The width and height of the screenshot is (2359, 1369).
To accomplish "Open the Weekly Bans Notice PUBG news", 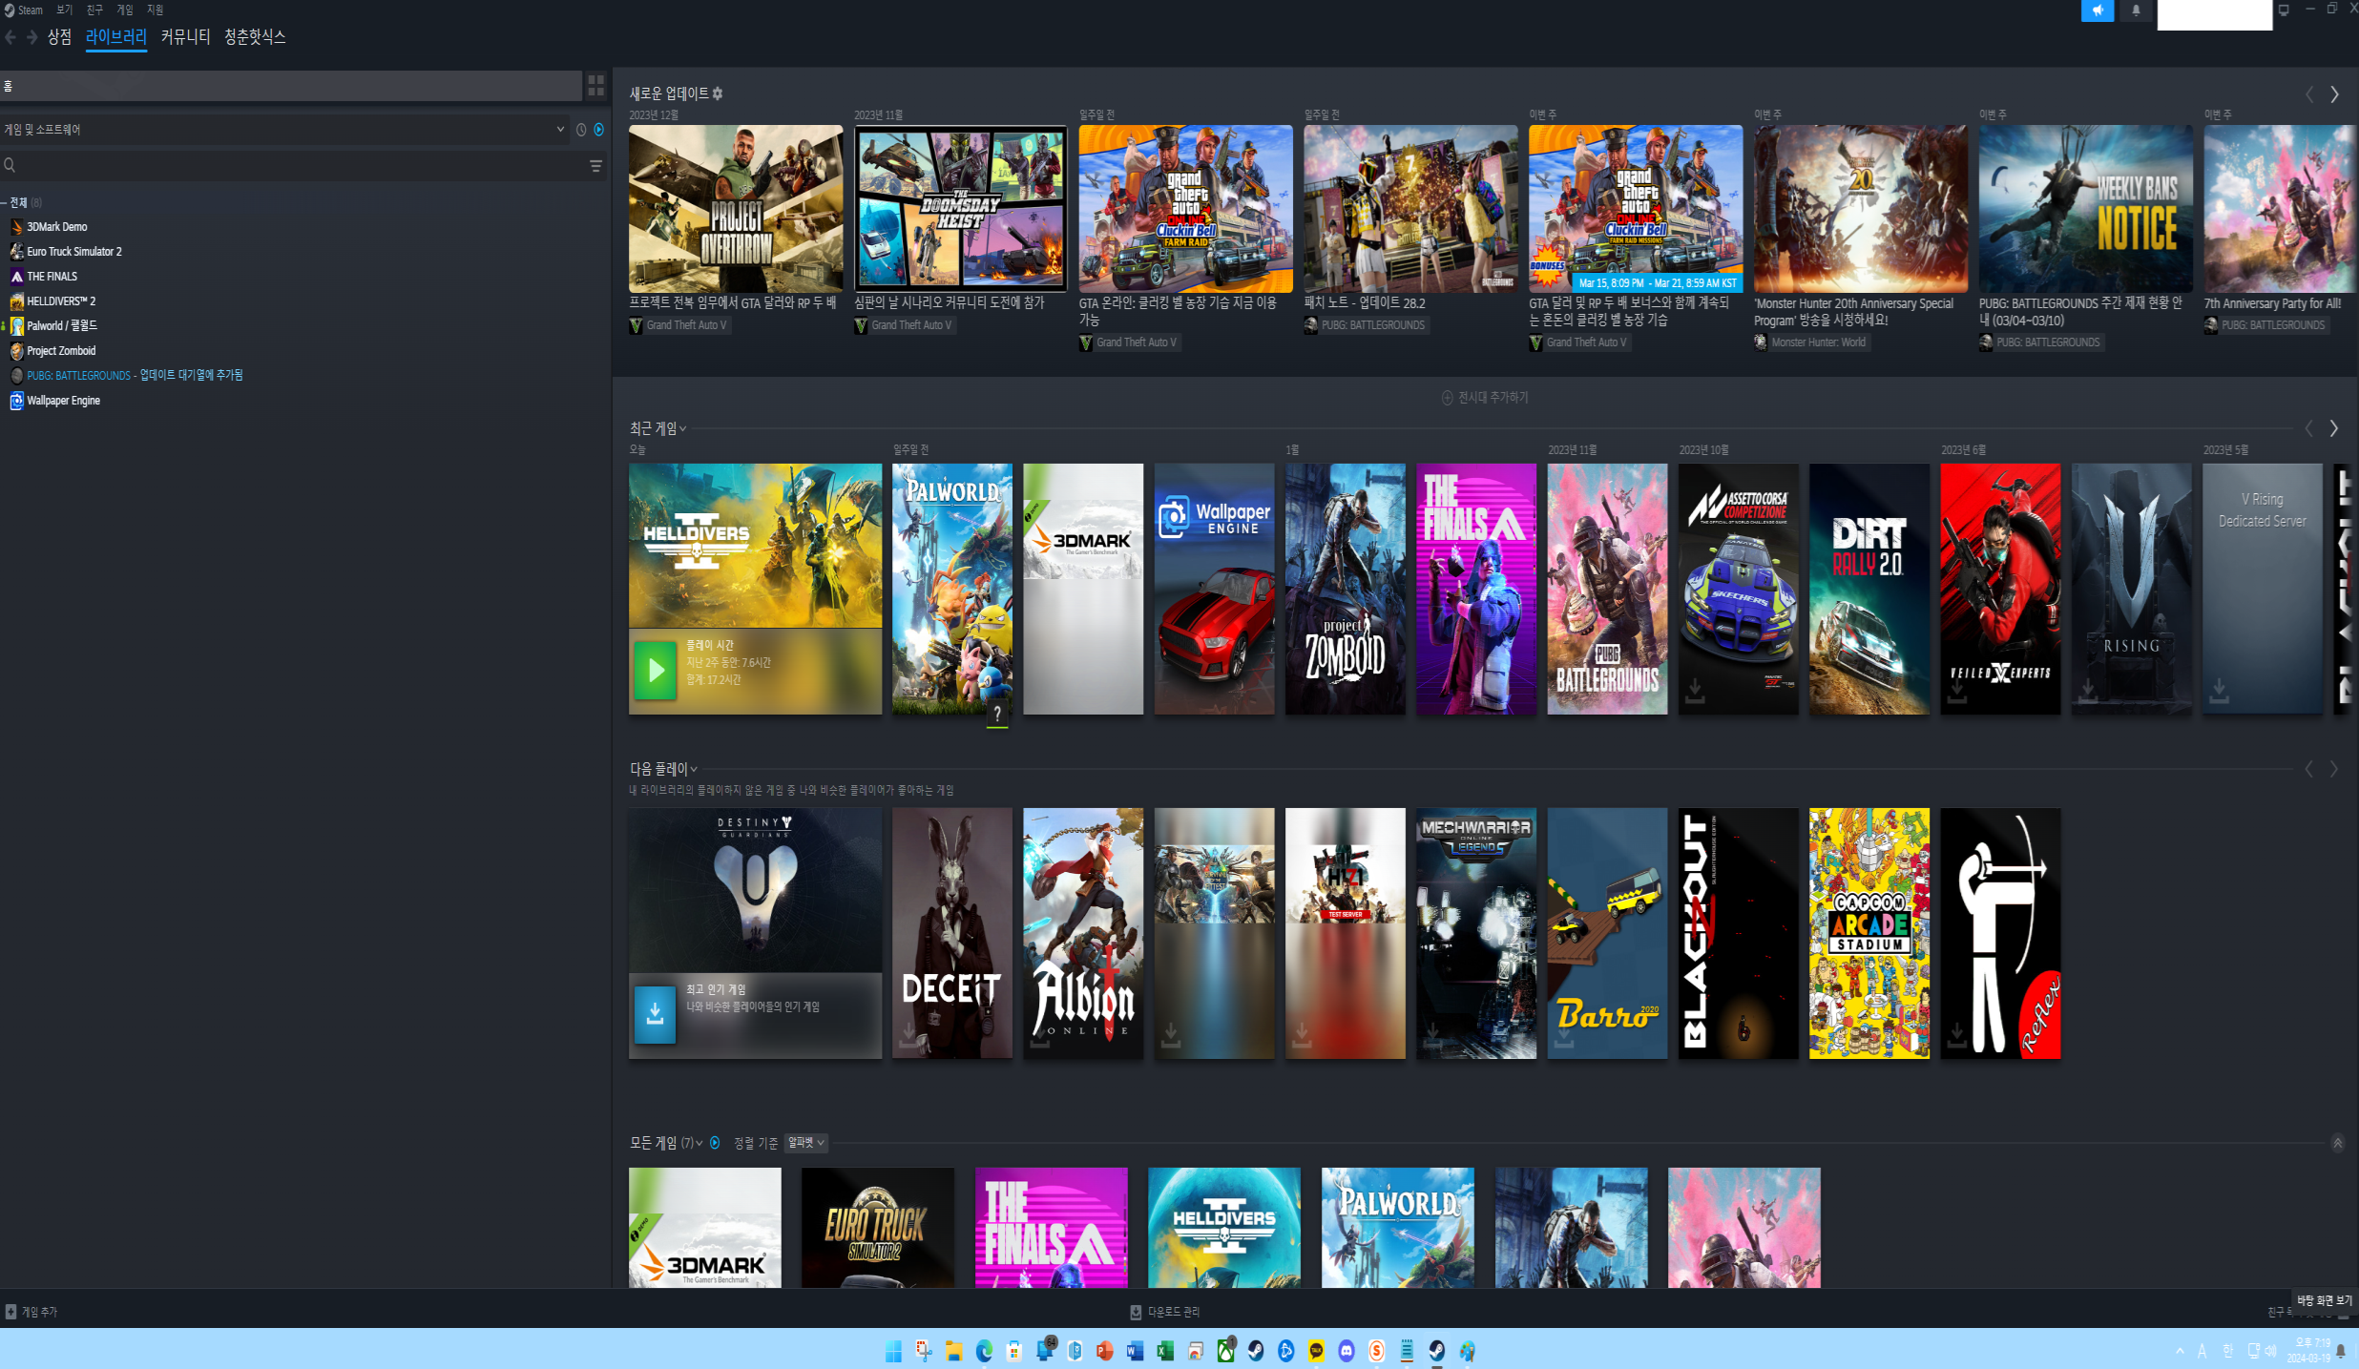I will 2085,209.
